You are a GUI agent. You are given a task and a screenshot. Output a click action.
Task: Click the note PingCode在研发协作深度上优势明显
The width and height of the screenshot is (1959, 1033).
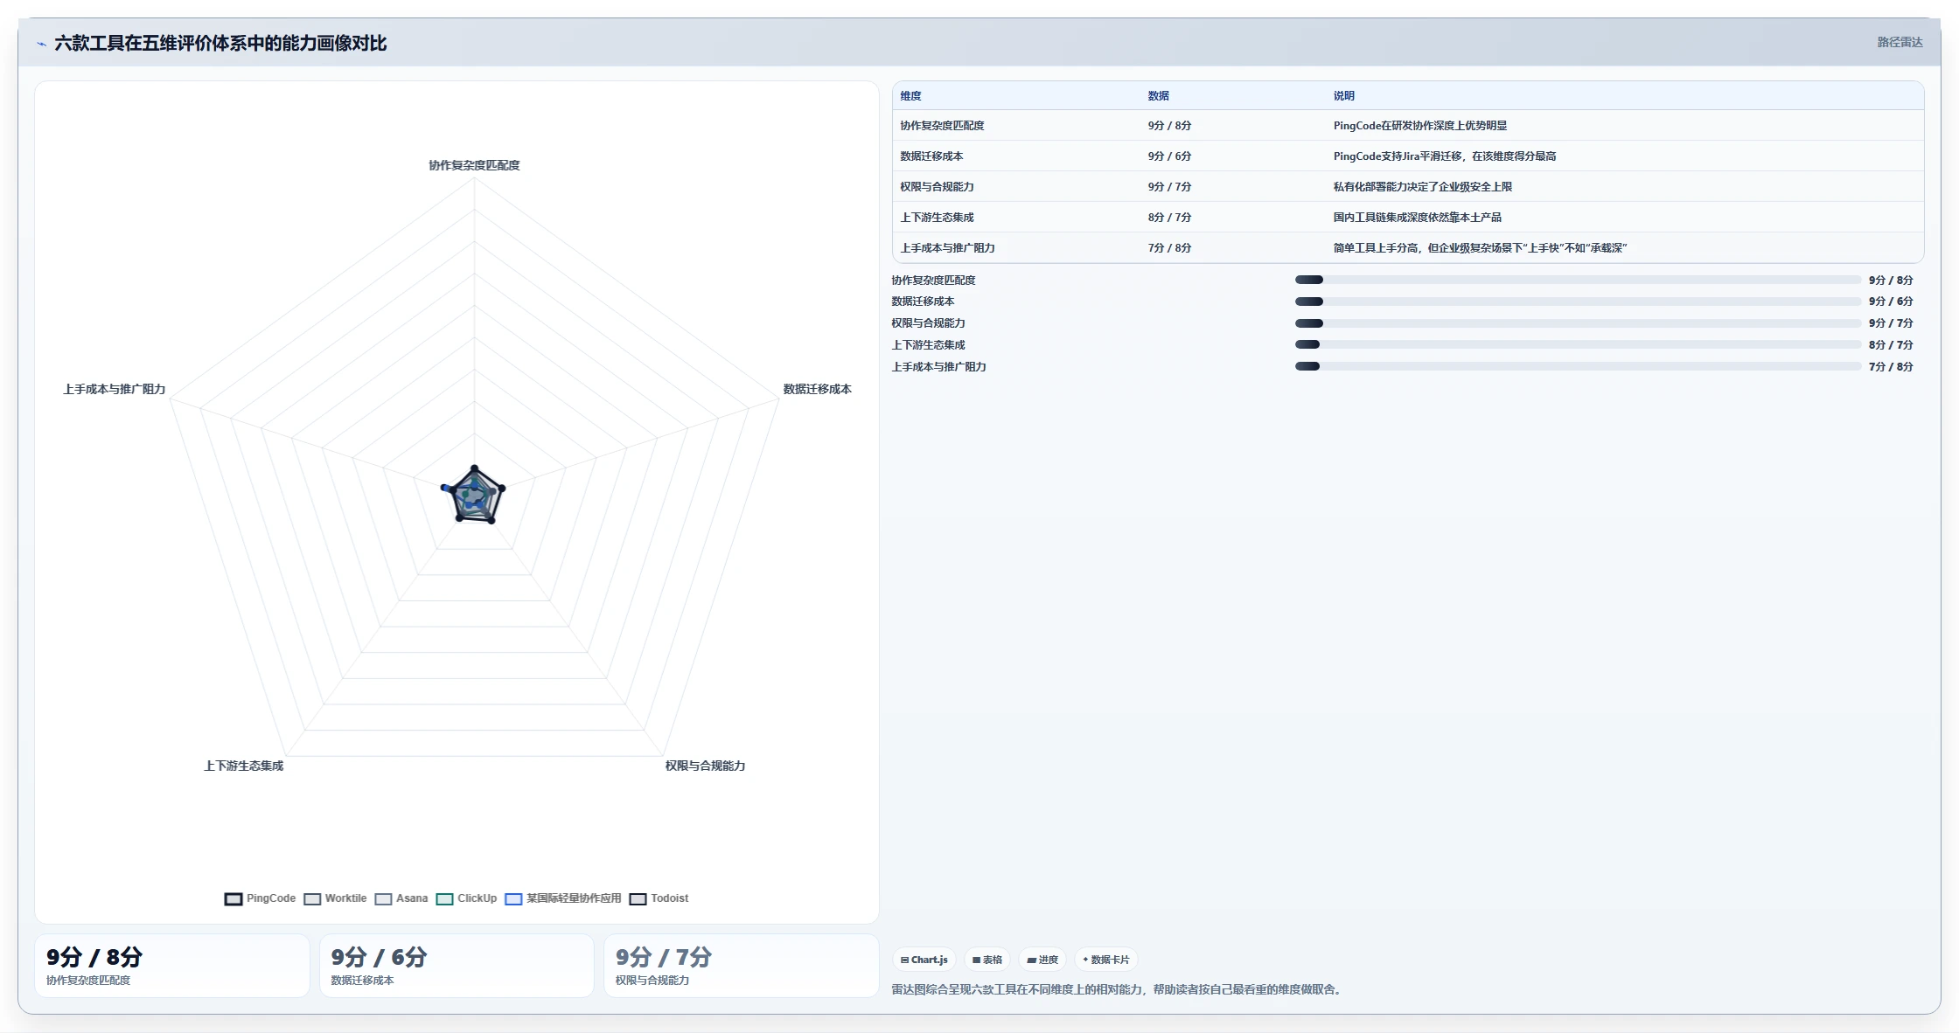tap(1419, 126)
